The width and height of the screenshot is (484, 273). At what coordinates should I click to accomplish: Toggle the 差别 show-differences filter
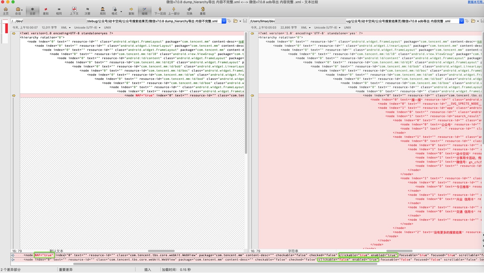(x=46, y=11)
